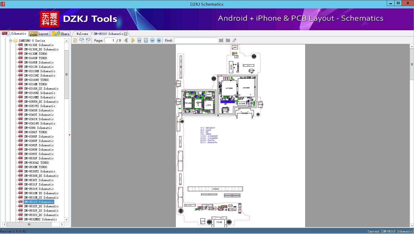The width and height of the screenshot is (414, 234).
Task: Switch to the Welcome document tab
Action: (x=82, y=34)
